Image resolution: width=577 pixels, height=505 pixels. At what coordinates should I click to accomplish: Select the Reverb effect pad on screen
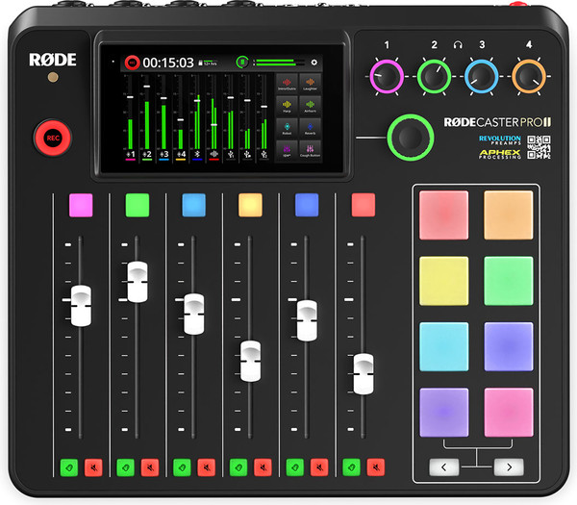310,127
